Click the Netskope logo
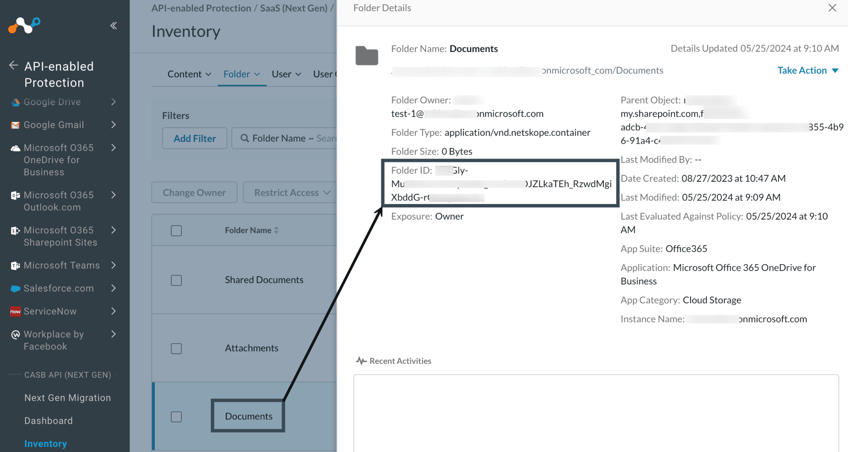The height and width of the screenshot is (452, 848). point(24,26)
